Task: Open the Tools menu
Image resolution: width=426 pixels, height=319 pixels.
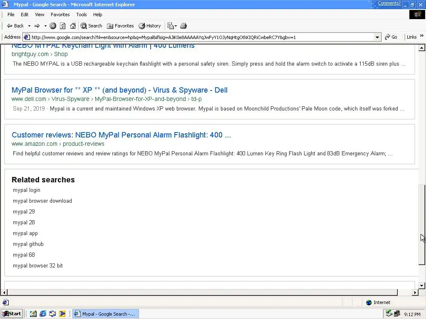Action: point(81,15)
